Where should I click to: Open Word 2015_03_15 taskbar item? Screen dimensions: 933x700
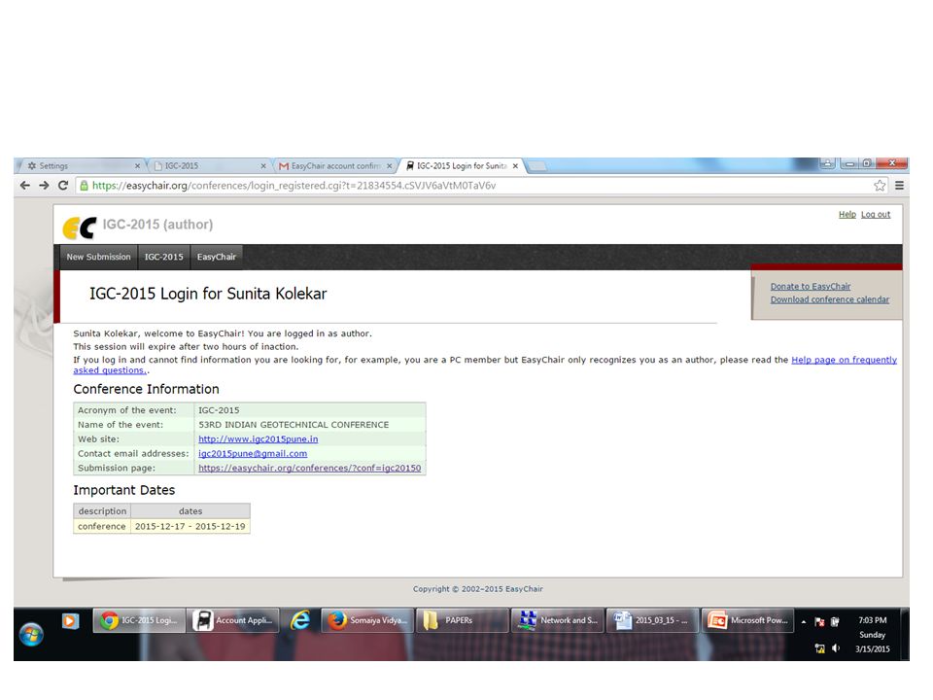(x=652, y=621)
